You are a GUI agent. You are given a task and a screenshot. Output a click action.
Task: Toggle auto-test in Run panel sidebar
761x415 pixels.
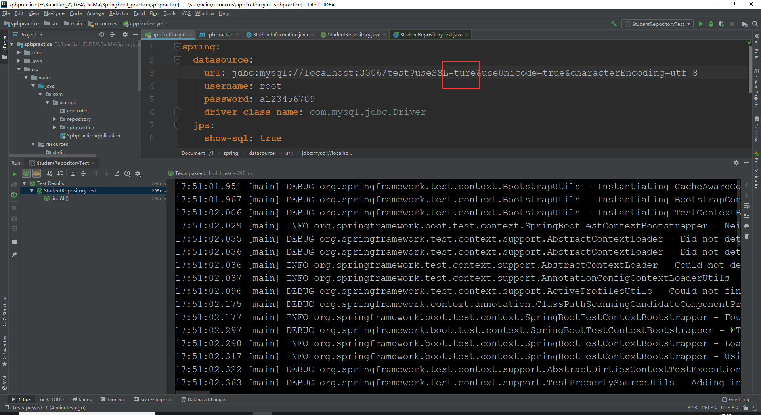coord(14,194)
